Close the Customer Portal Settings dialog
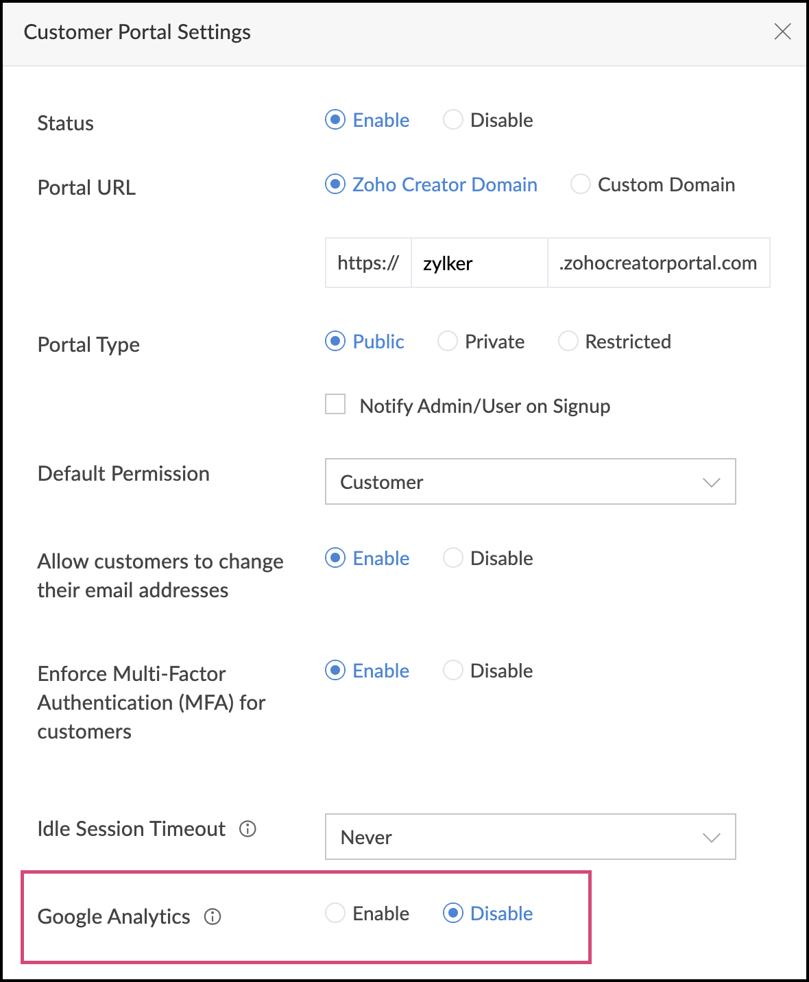 pyautogui.click(x=782, y=32)
